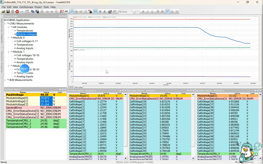Click the PackVoltage row in Variable Watch
The image size is (263, 164).
(15, 95)
